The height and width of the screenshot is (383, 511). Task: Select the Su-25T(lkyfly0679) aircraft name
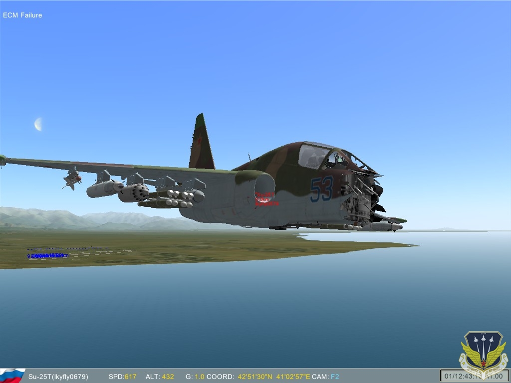point(58,377)
